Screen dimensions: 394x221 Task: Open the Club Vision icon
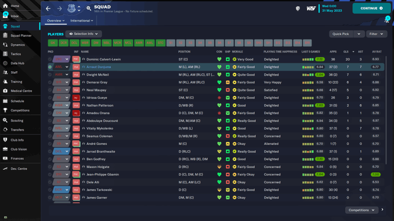point(5,149)
